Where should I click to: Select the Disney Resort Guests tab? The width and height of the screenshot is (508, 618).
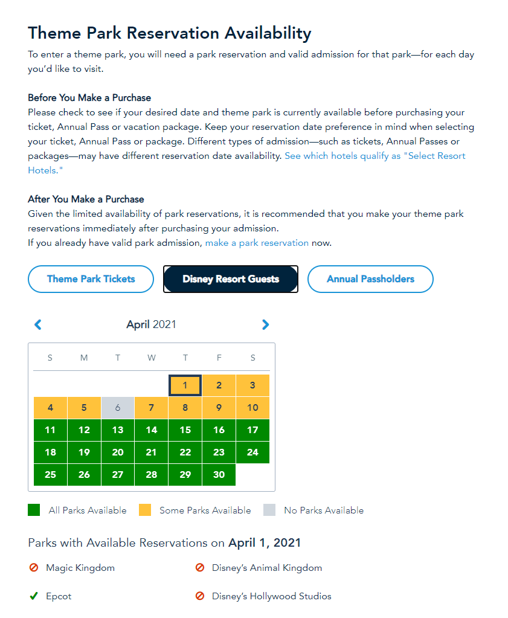231,279
